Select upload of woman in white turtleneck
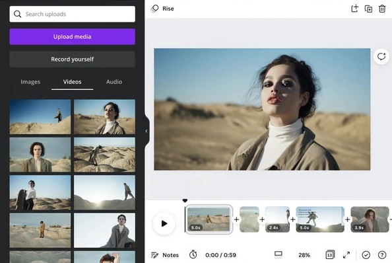 click(104, 116)
